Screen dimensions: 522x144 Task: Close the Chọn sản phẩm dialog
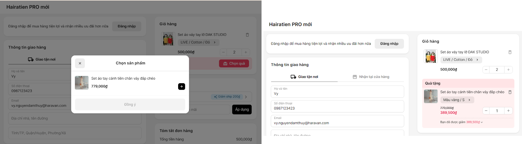tap(80, 63)
